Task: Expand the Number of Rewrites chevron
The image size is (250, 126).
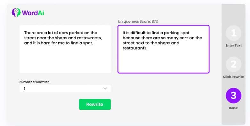Action: 105,88
